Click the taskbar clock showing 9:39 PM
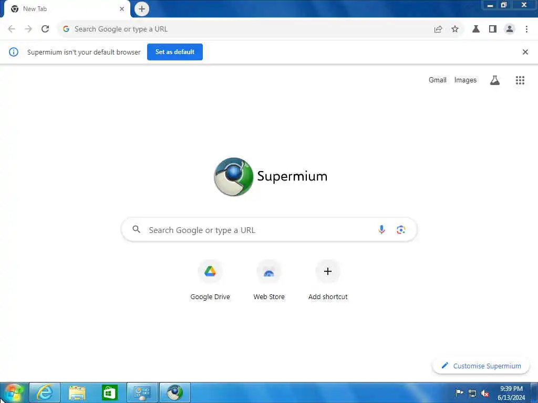538x403 pixels. [511, 393]
